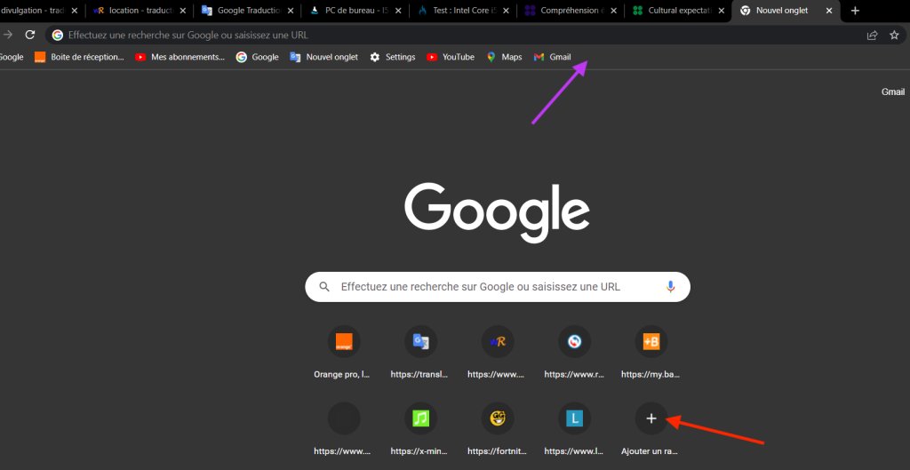Close the location traduction tab

pos(182,11)
